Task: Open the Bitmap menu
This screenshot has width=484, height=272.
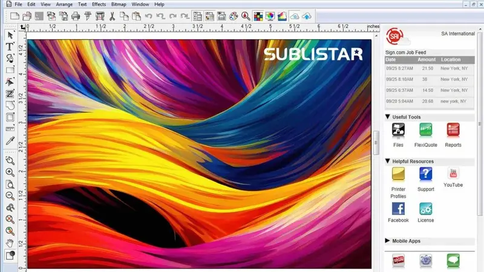Action: 119,4
